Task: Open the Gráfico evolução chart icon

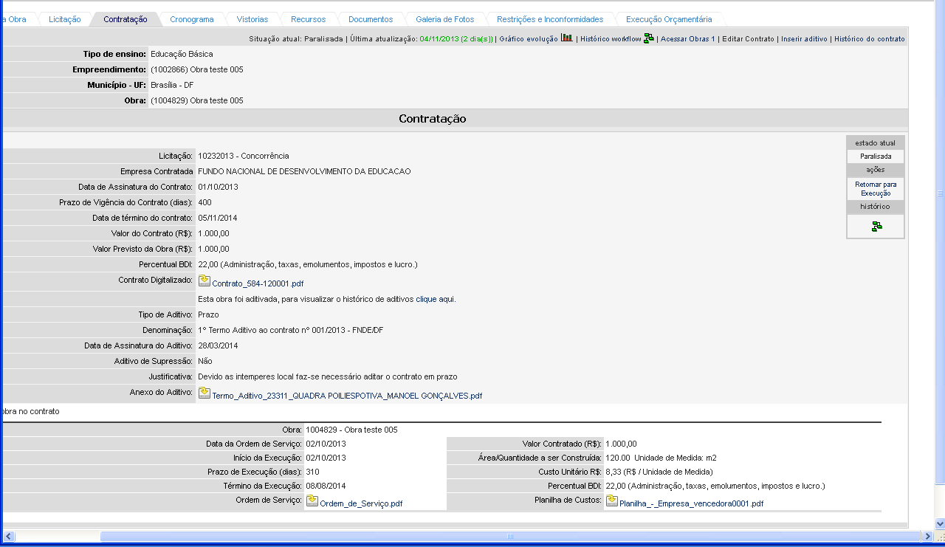Action: coord(566,38)
